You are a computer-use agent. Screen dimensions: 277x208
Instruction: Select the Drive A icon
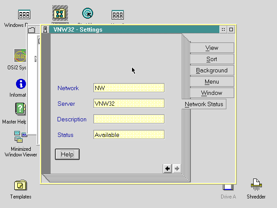[x=228, y=187]
